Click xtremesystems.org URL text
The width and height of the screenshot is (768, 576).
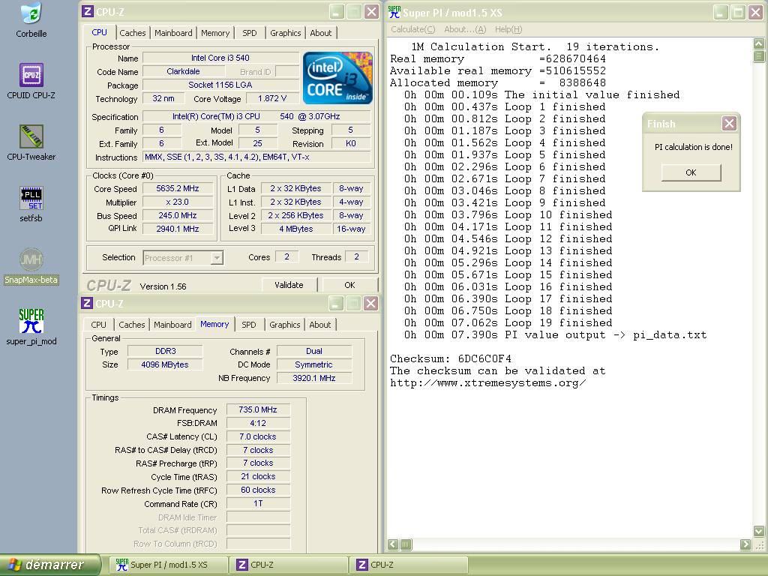[x=487, y=383]
